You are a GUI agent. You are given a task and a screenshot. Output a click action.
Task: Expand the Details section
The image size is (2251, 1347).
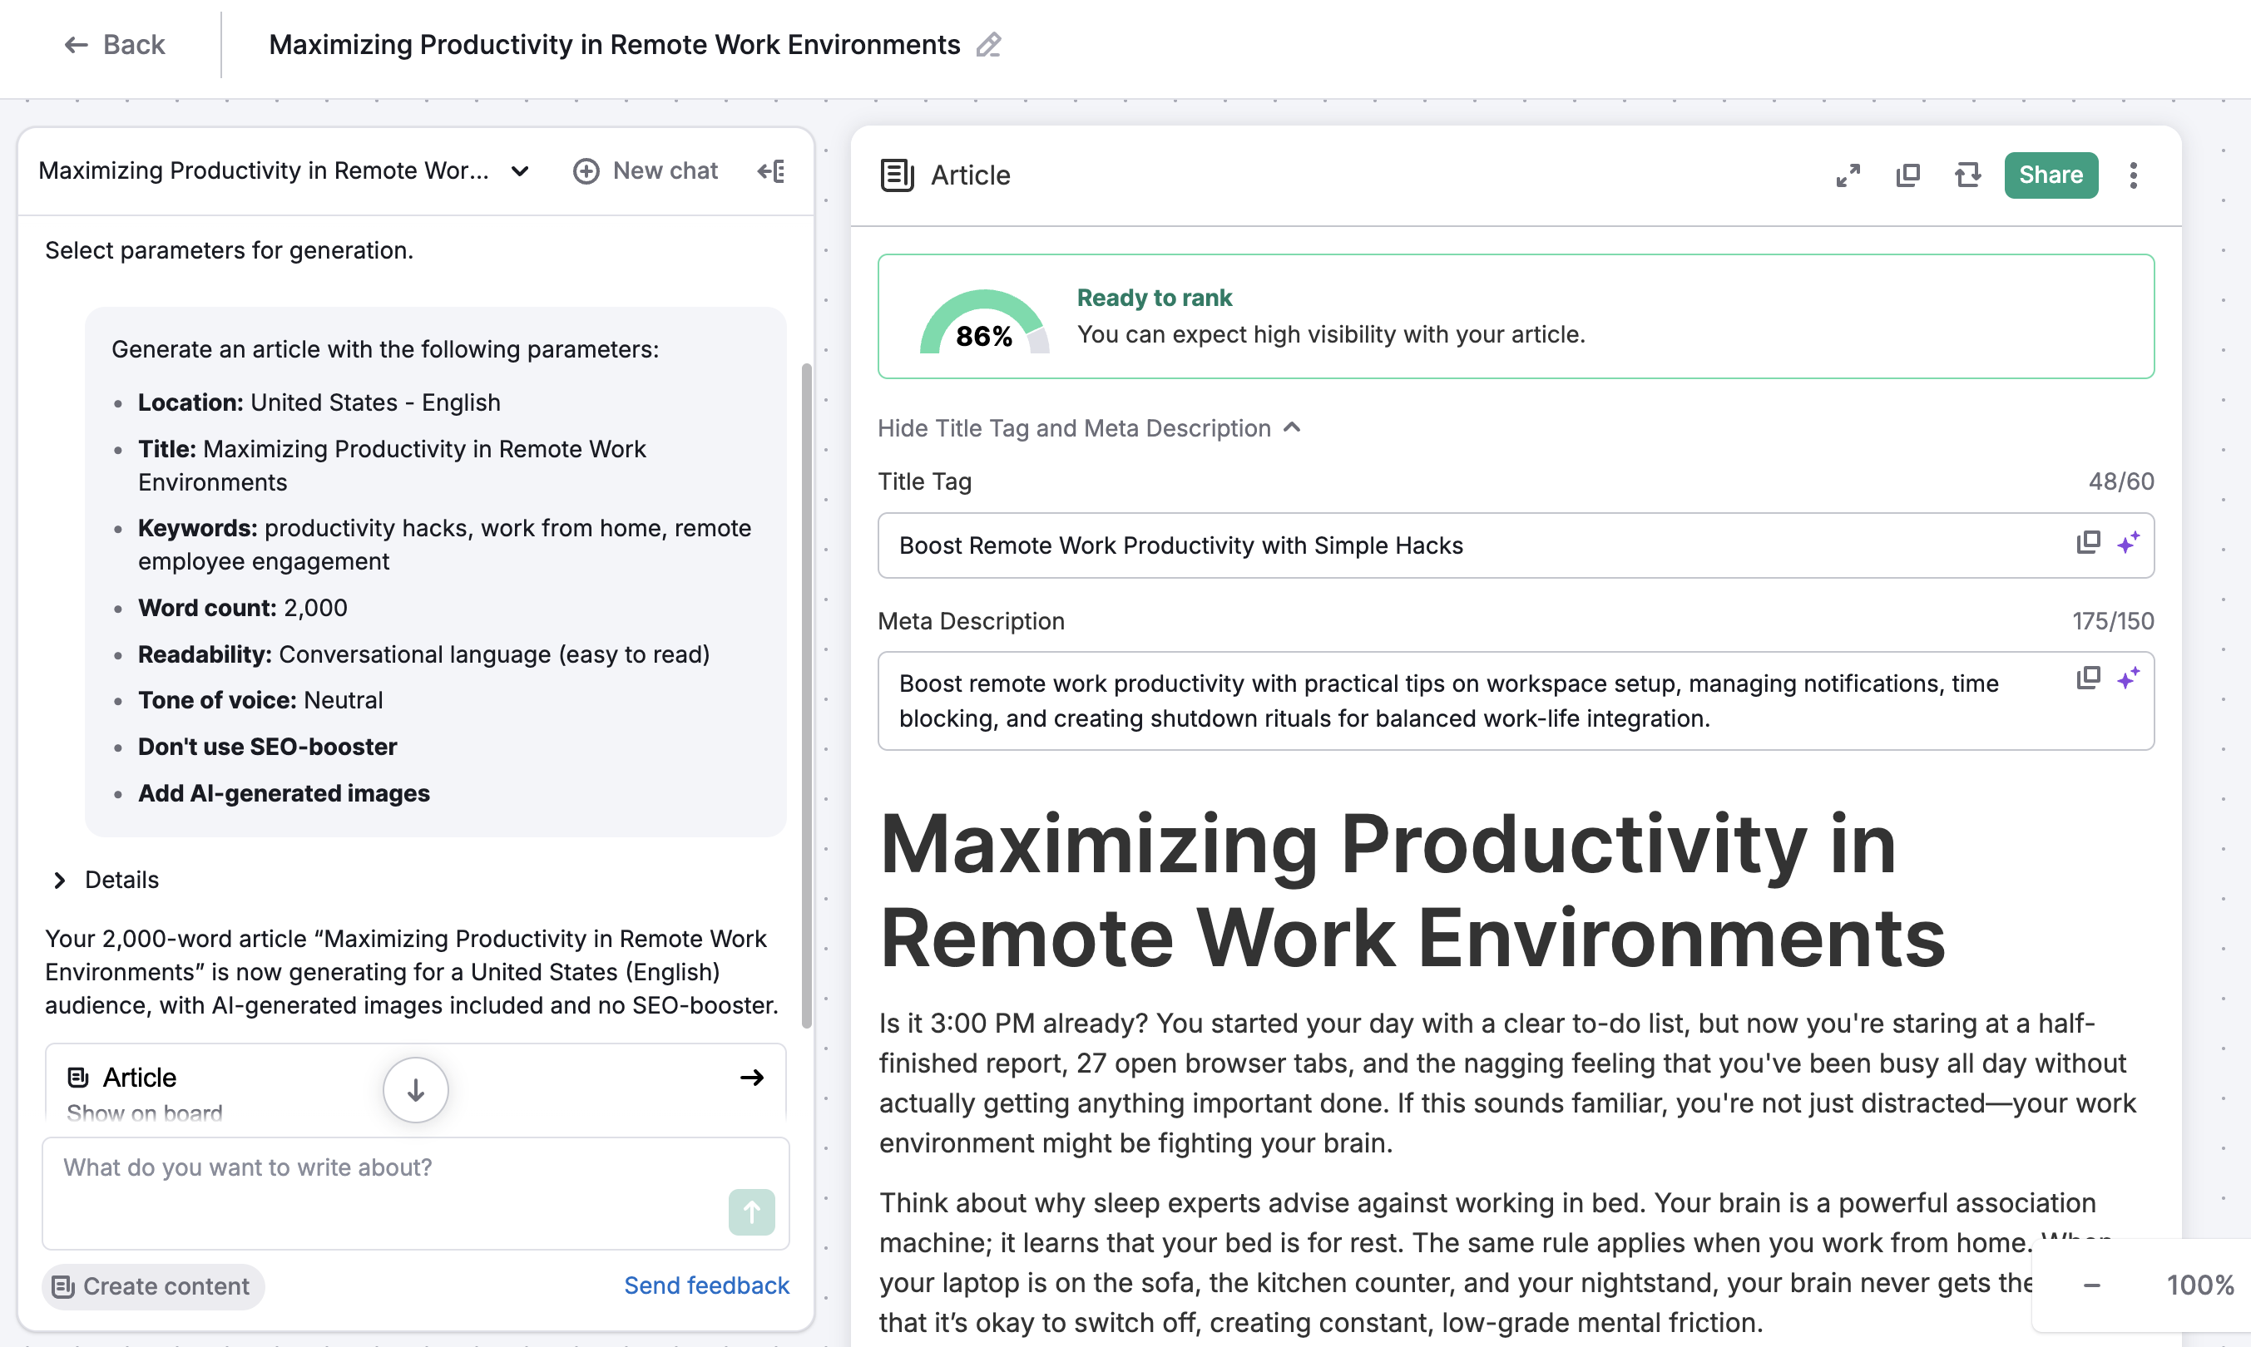[60, 880]
